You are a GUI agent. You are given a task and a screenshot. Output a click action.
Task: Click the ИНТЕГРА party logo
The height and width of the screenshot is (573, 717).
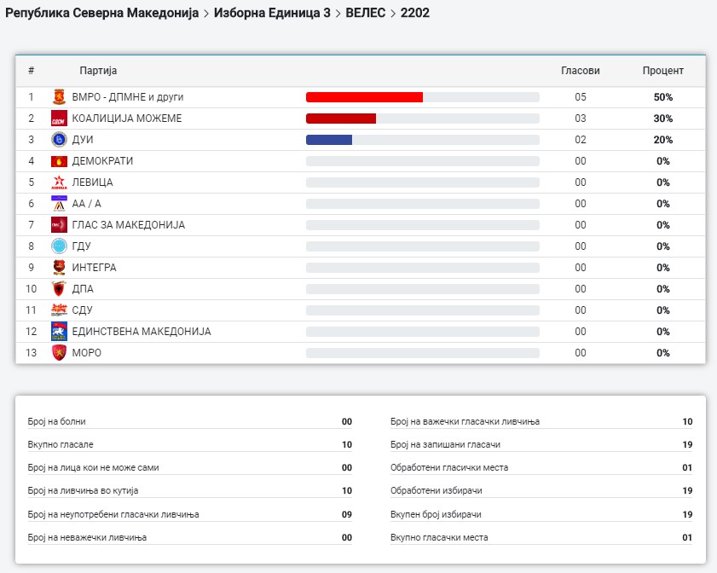click(x=59, y=268)
